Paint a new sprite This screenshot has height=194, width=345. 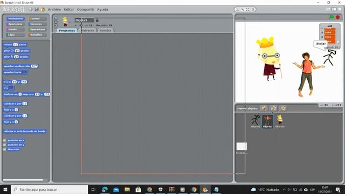pyautogui.click(x=264, y=108)
